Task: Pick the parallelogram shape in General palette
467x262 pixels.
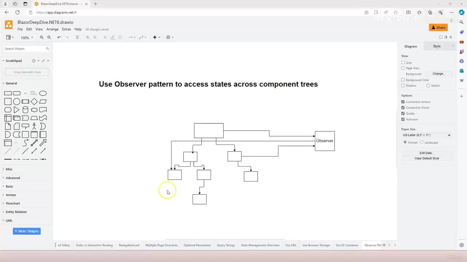Action: (x=43, y=102)
